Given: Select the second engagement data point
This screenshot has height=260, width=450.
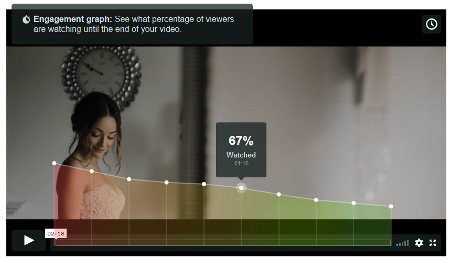Looking at the screenshot, I should click(x=92, y=171).
